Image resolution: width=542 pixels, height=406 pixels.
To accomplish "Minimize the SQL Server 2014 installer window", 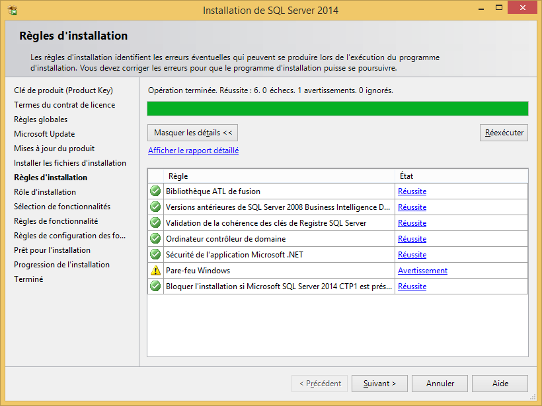I will (x=481, y=9).
